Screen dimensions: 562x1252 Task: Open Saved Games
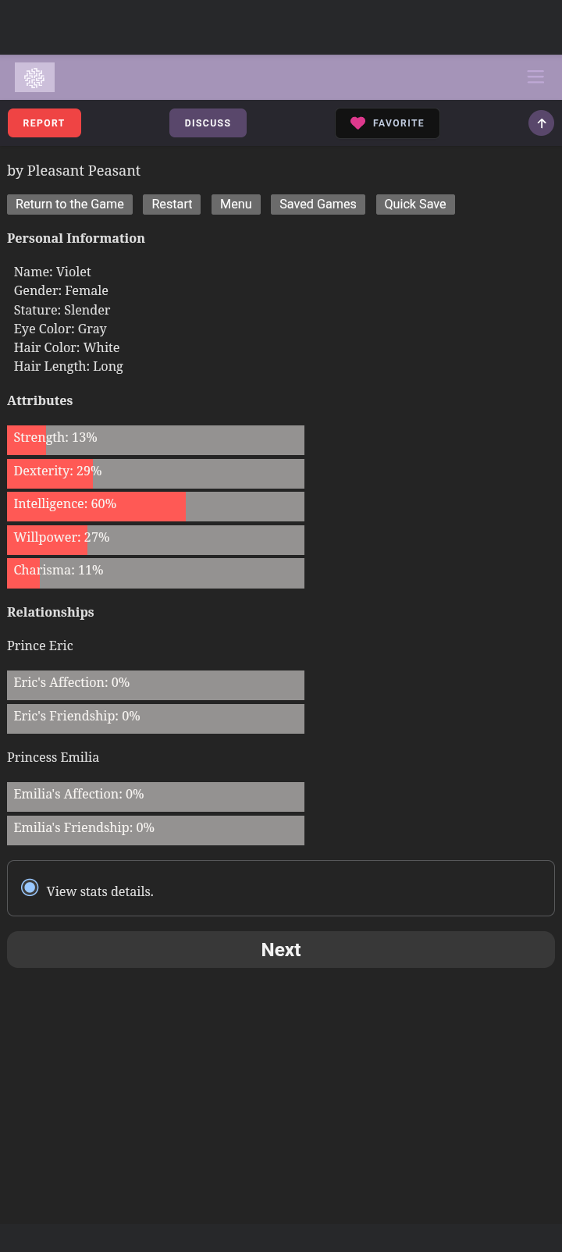pyautogui.click(x=318, y=205)
